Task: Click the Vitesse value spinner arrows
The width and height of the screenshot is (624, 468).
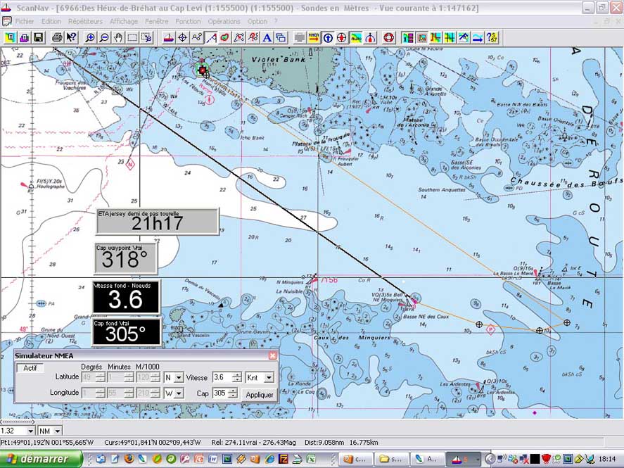Action: (237, 377)
